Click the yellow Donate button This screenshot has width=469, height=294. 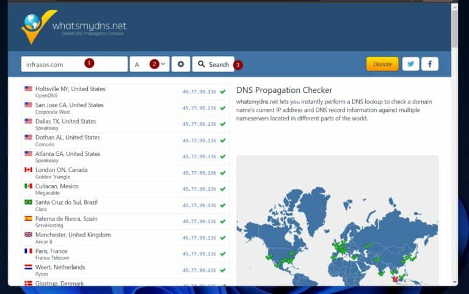(x=382, y=64)
